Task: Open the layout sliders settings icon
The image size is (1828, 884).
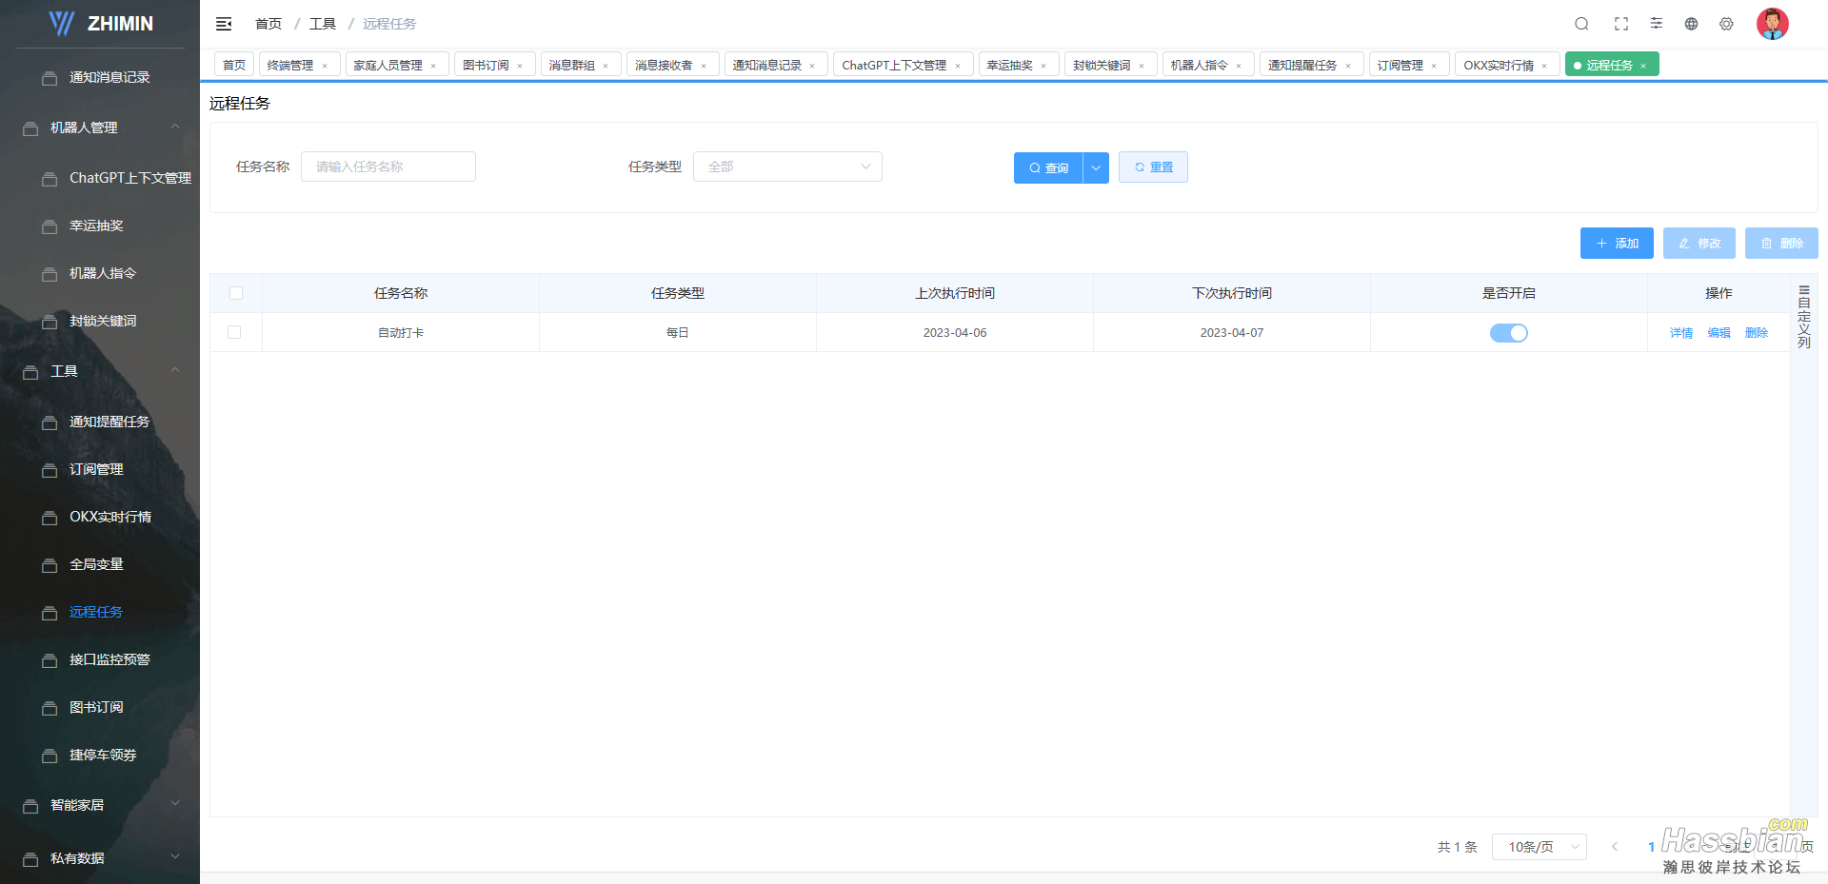Action: click(1657, 23)
